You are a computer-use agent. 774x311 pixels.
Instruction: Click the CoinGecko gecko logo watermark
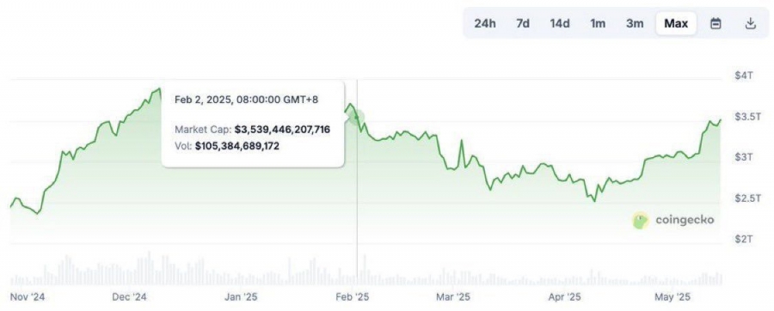tap(640, 220)
